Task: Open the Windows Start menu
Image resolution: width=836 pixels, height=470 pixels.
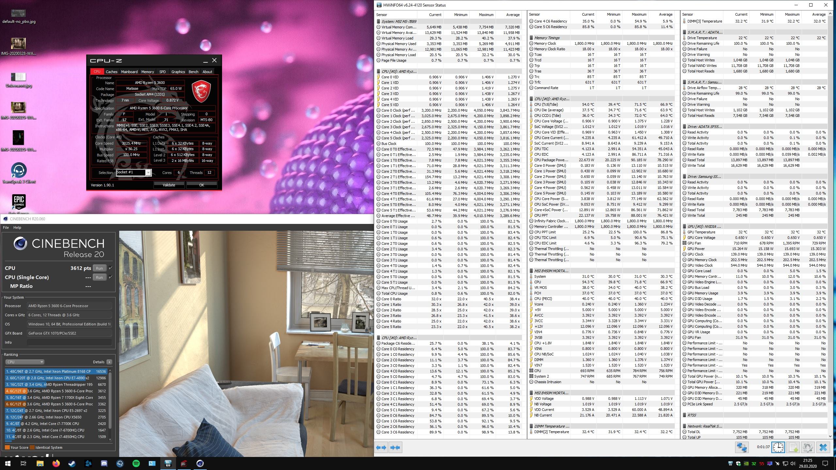Action: coord(8,463)
